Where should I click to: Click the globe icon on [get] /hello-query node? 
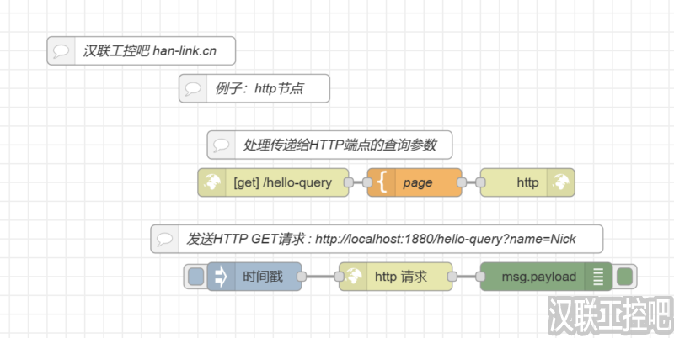tap(211, 182)
